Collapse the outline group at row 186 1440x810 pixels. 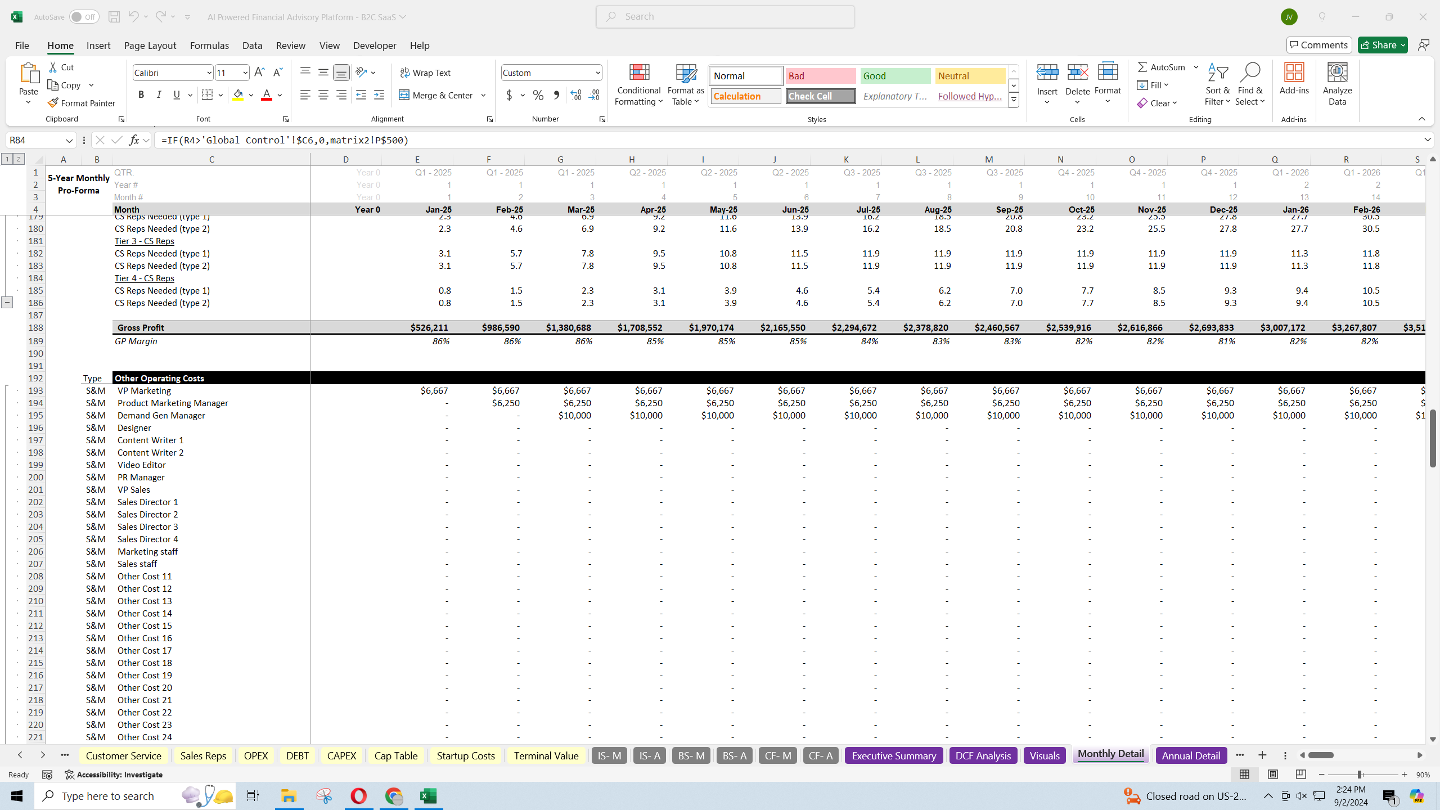[7, 303]
